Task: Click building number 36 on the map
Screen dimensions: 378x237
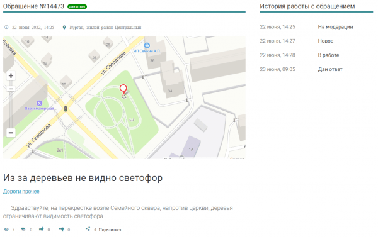Action: click(152, 60)
